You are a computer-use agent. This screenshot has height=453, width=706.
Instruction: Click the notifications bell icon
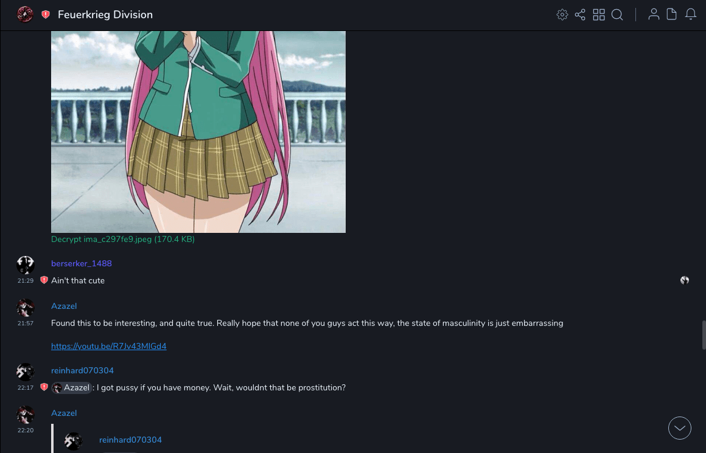click(x=691, y=15)
